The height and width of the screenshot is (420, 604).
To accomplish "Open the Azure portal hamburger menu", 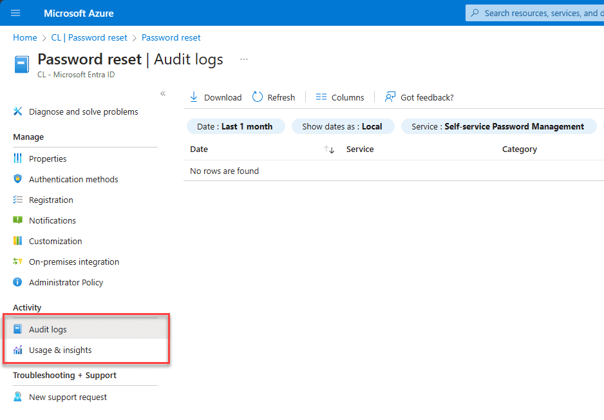I will [x=15, y=13].
